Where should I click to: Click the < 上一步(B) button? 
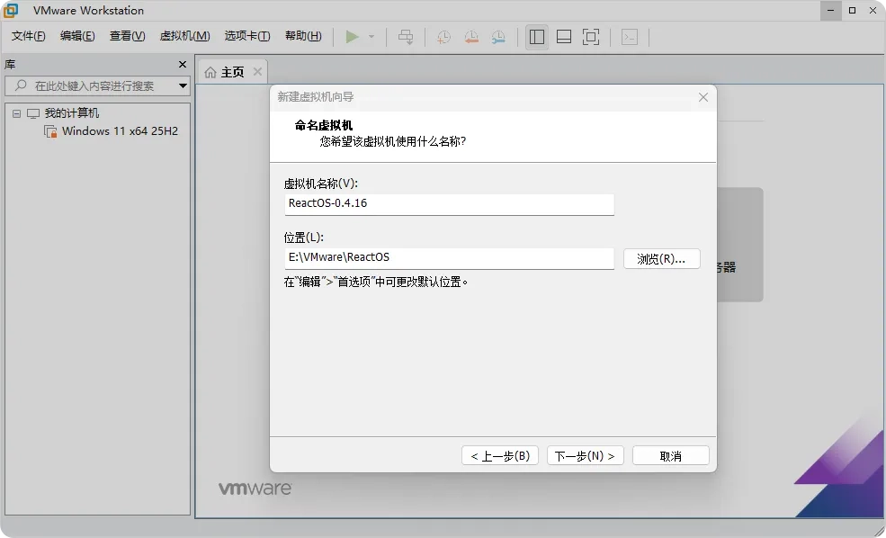click(x=500, y=456)
